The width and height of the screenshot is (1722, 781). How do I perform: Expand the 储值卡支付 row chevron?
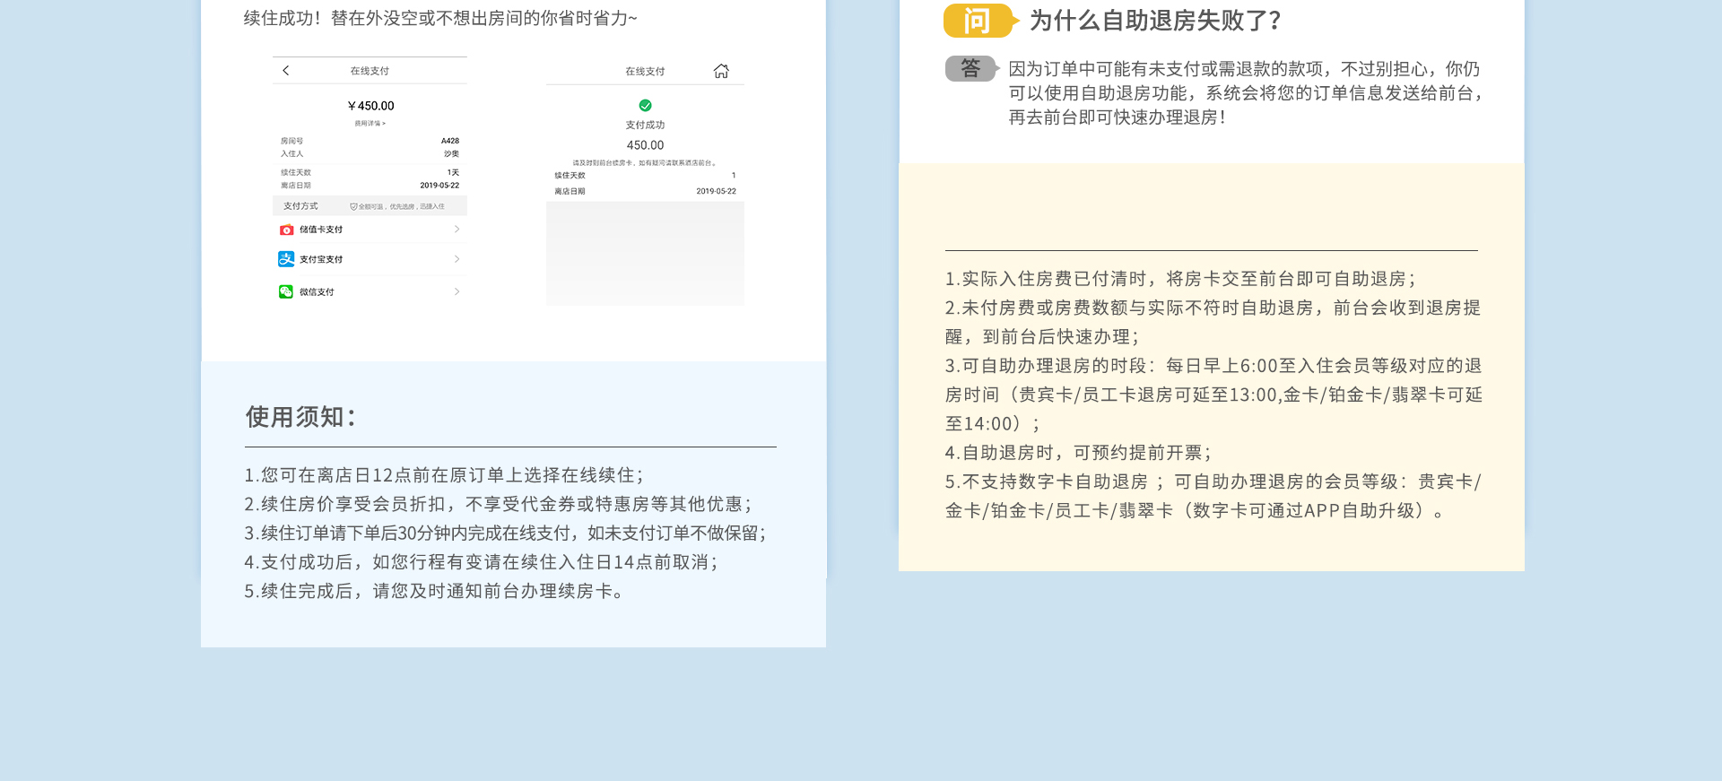[x=457, y=230]
